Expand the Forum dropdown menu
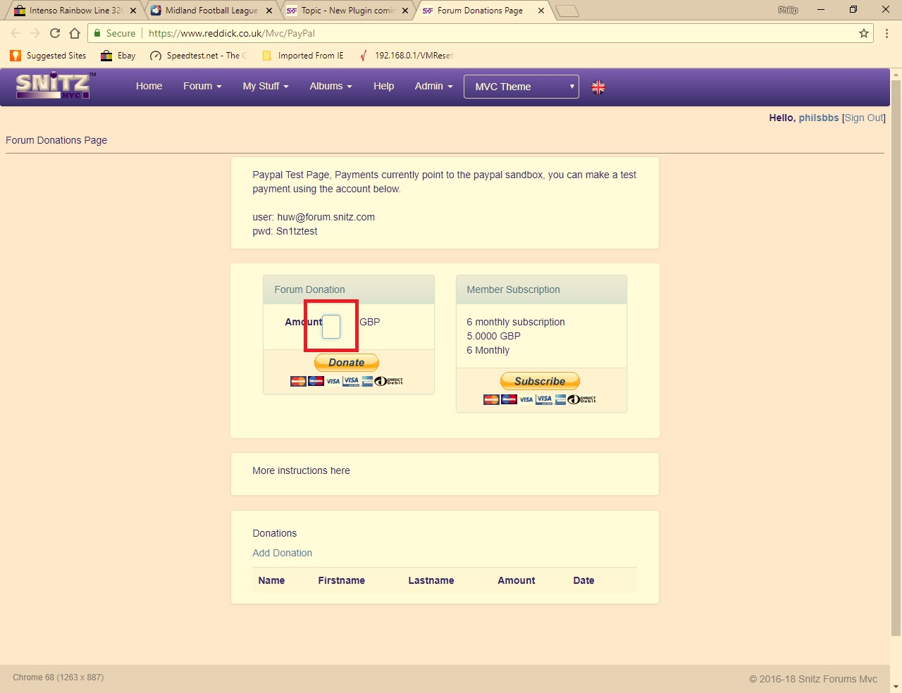Screen dimensions: 902x693 pos(202,86)
